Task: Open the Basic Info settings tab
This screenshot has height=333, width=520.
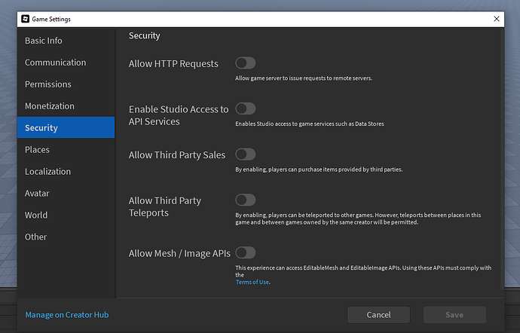Action: click(x=44, y=41)
